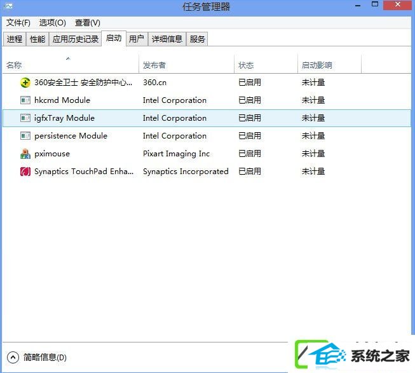The height and width of the screenshot is (373, 415).
Task: Click 已启用 status in 360安全卫士 row
Action: pyautogui.click(x=250, y=83)
